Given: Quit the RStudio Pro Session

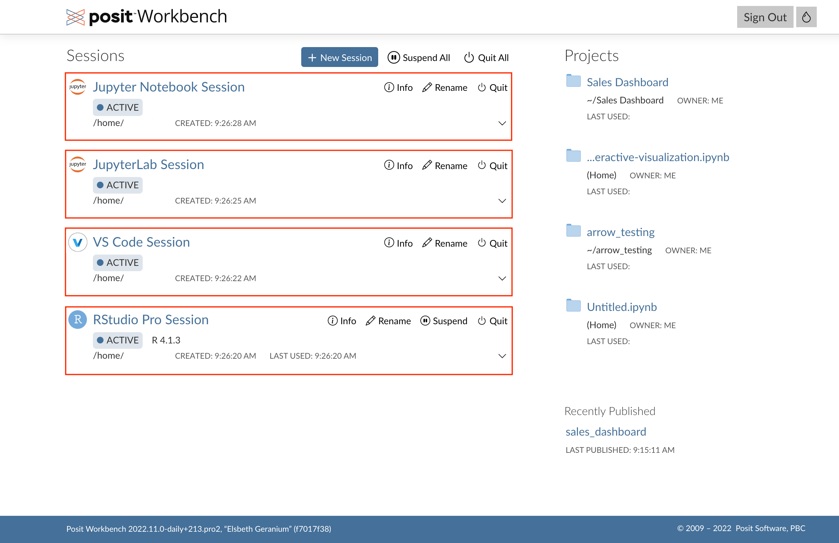Looking at the screenshot, I should click(x=492, y=321).
